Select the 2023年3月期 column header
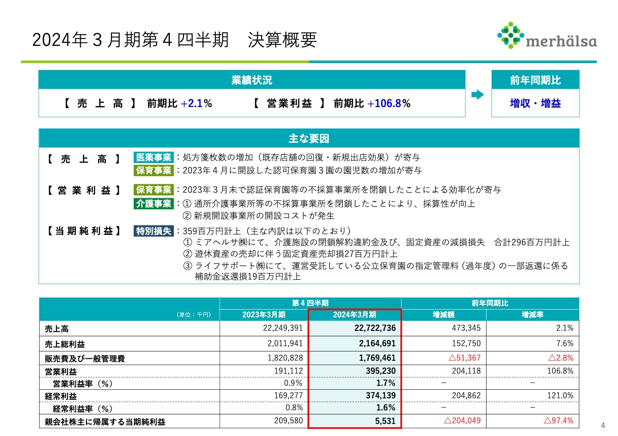The width and height of the screenshot is (618, 436). (x=264, y=315)
